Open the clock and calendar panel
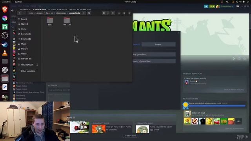Image resolution: width=251 pixels, height=141 pixels. [x=130, y=2]
